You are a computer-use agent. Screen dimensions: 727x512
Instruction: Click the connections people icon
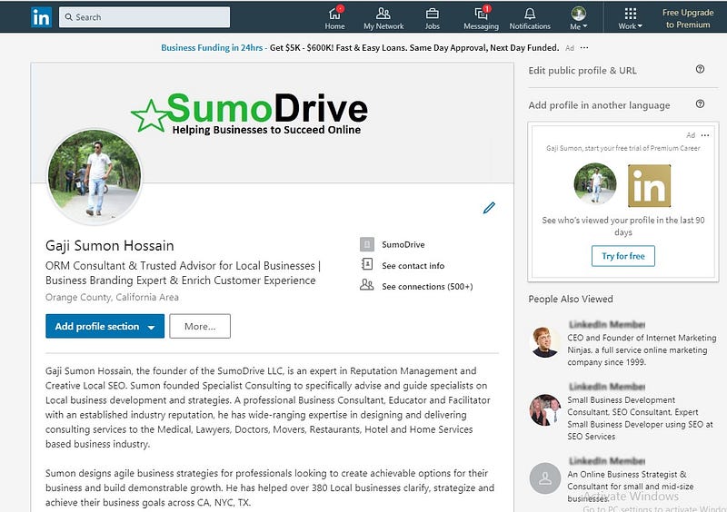point(367,284)
